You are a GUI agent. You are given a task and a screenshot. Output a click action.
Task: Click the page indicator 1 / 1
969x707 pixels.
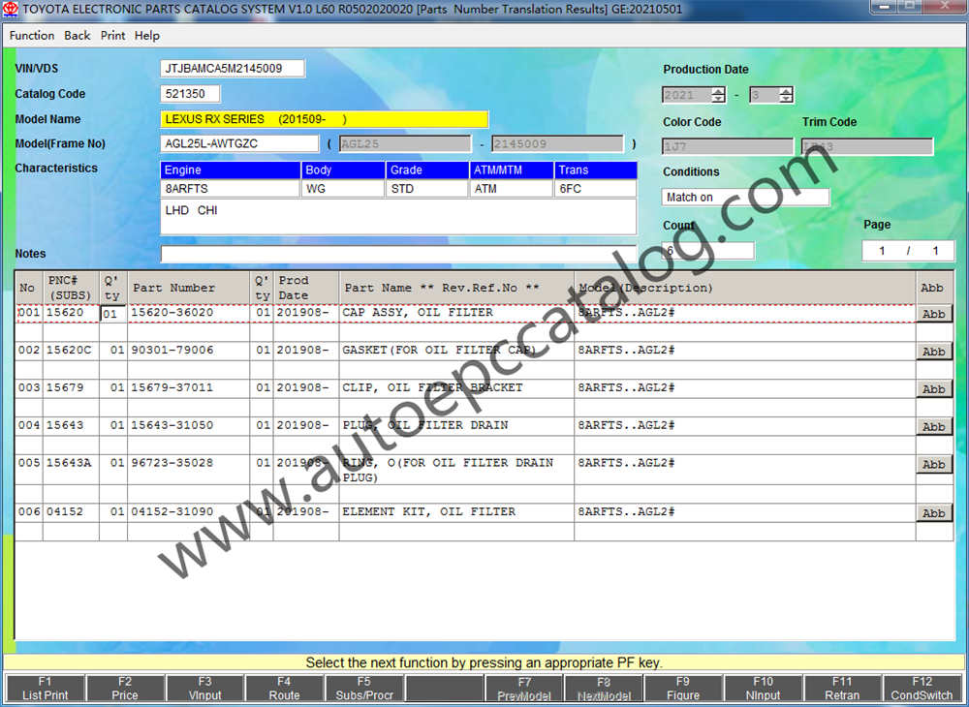point(908,251)
